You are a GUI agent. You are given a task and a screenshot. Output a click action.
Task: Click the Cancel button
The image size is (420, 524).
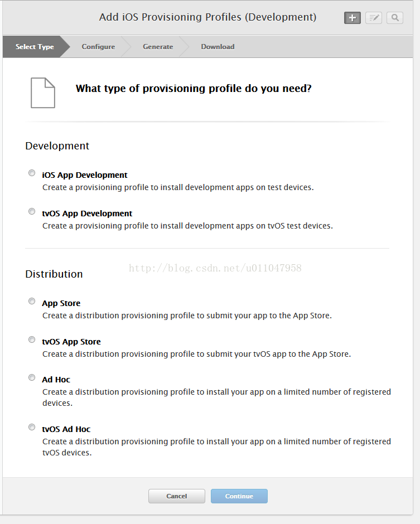[x=177, y=496]
